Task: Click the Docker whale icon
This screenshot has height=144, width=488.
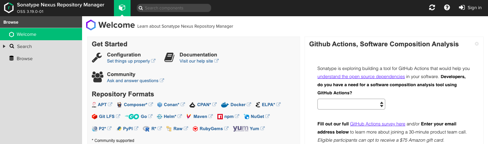Action: point(225,105)
